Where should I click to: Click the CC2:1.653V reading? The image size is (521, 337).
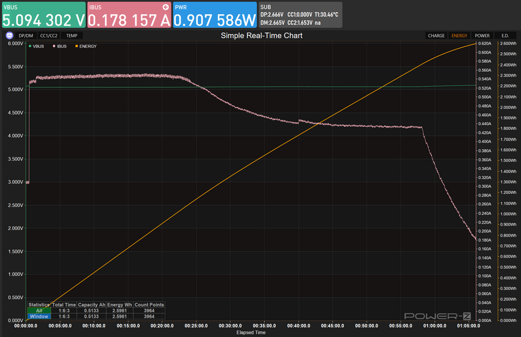299,23
